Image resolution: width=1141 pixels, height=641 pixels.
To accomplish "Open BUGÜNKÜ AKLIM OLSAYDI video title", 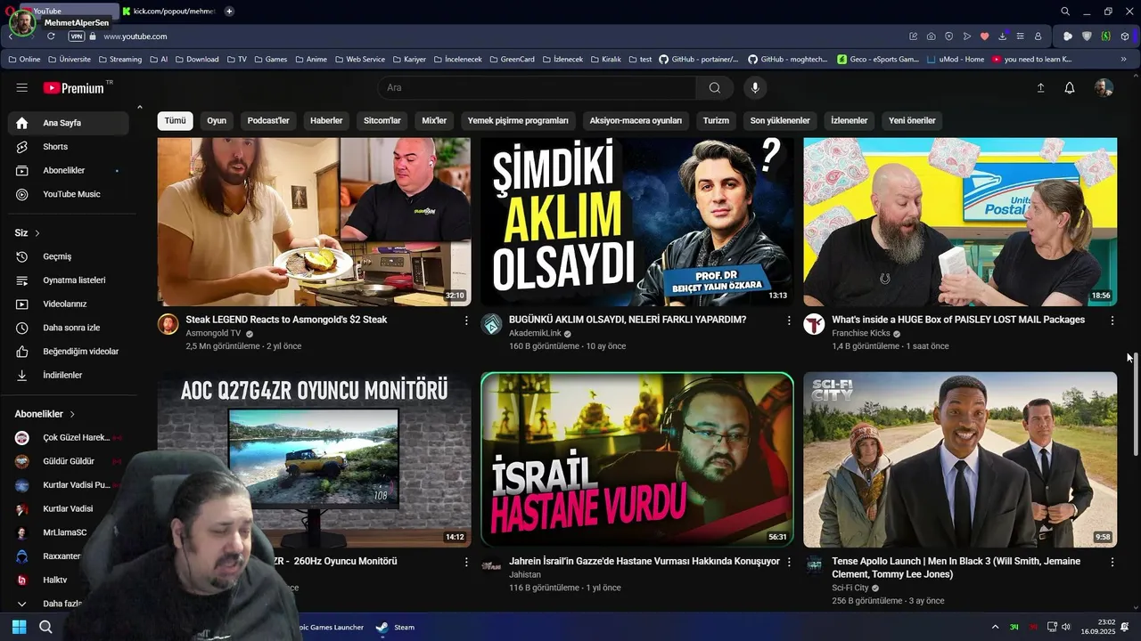I will (628, 320).
